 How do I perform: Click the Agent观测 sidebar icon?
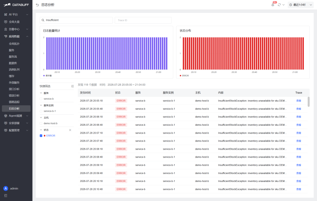(6, 116)
